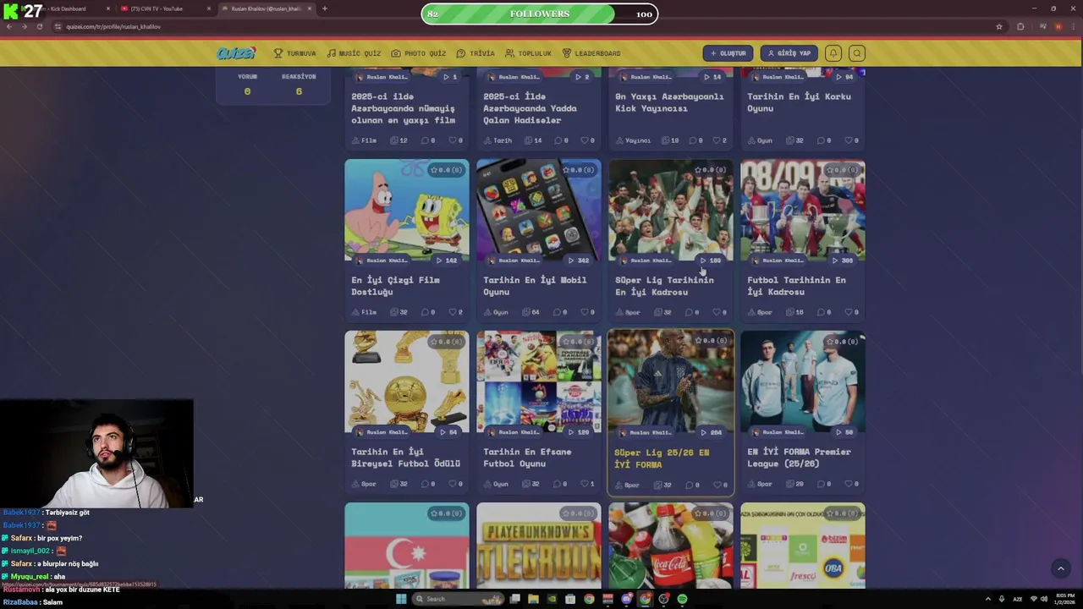This screenshot has height=609, width=1083.
Task: Open the site search magnifier icon
Action: [857, 53]
